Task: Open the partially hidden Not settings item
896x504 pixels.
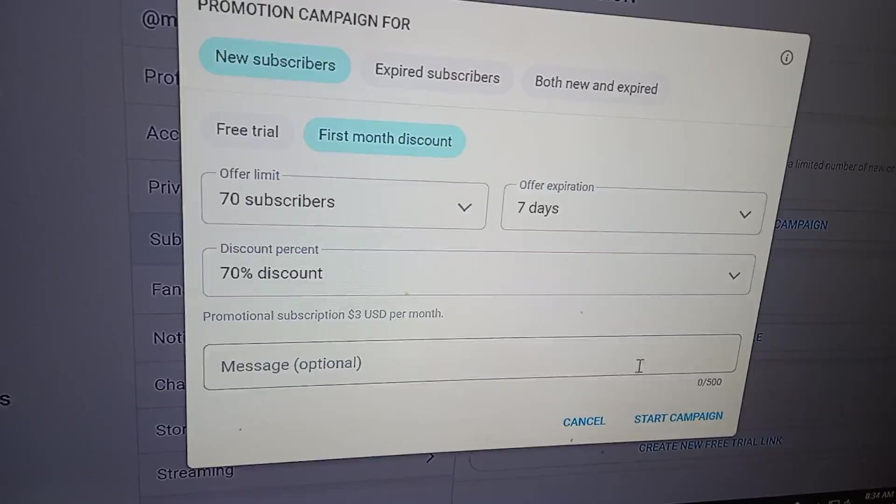Action: pos(168,338)
